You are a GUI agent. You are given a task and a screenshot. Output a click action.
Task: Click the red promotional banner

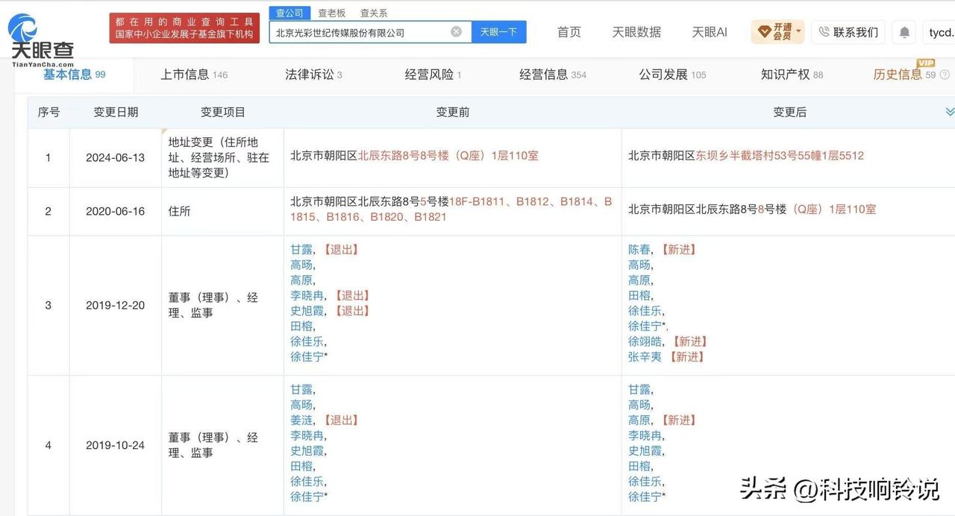pyautogui.click(x=184, y=28)
